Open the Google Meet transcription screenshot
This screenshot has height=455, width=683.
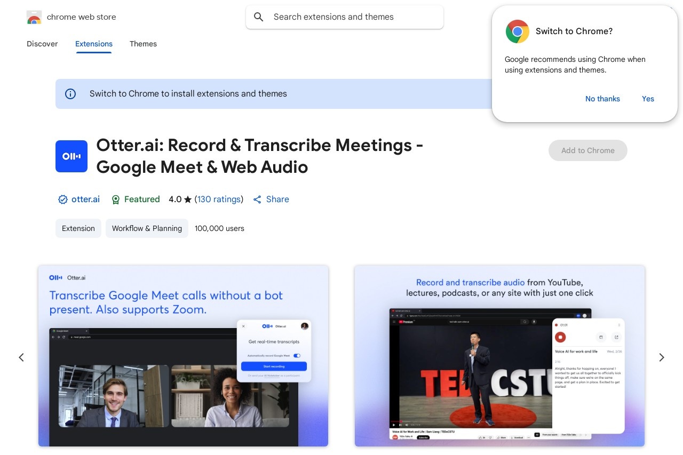pos(184,356)
